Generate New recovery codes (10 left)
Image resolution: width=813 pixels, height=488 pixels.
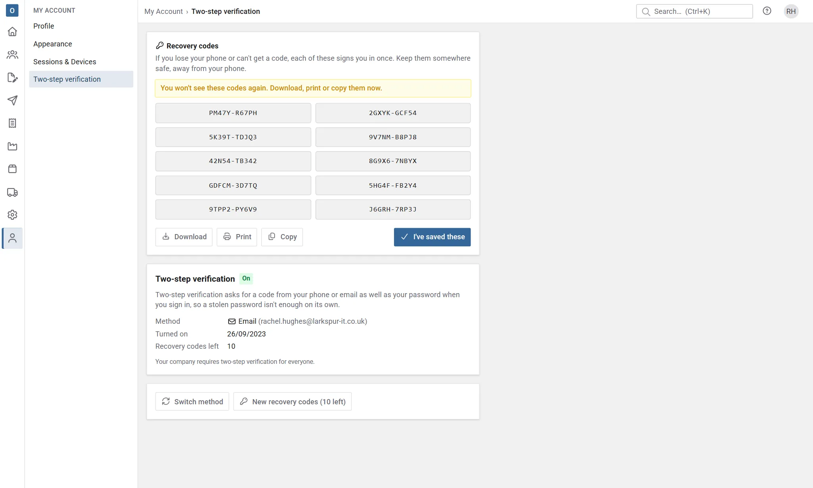pyautogui.click(x=292, y=402)
